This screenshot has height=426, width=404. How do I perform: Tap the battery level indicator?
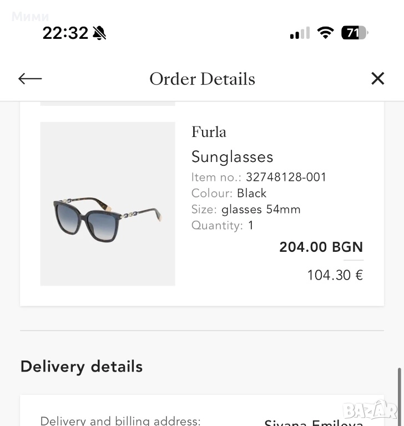point(354,33)
